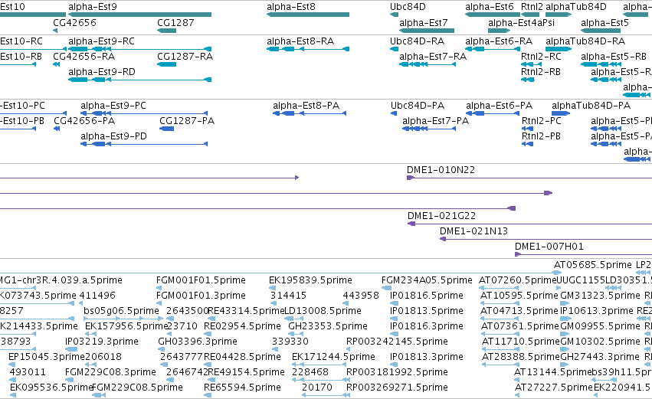Select protein alpha-Est7-PA
652x399 pixels.
coord(435,121)
